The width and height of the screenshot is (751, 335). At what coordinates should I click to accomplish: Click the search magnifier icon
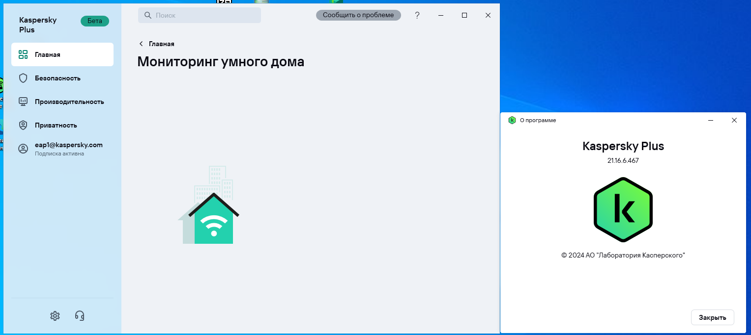click(x=147, y=15)
